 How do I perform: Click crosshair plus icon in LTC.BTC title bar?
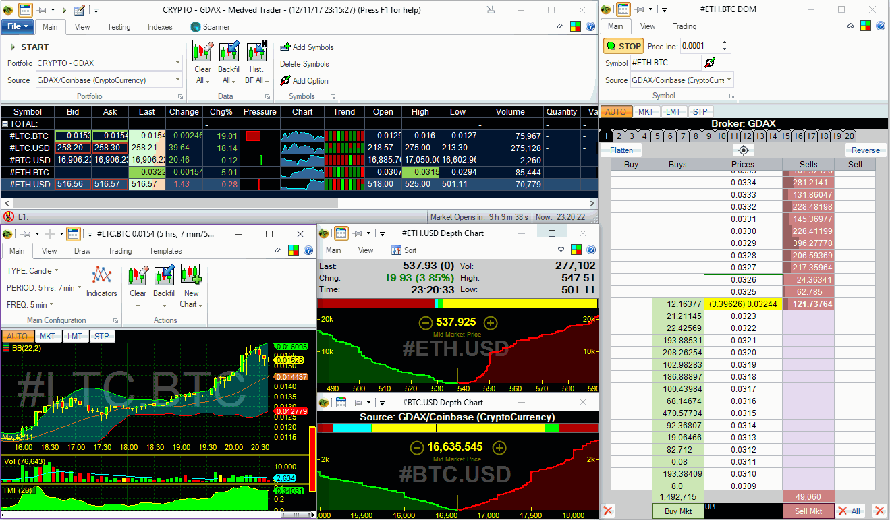[49, 233]
